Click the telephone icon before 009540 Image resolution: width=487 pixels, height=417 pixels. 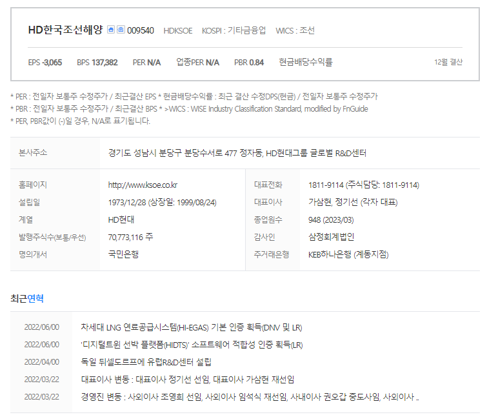click(121, 30)
